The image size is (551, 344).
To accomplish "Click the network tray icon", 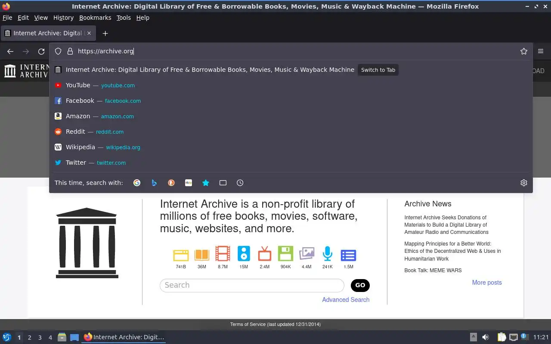I will point(513,337).
